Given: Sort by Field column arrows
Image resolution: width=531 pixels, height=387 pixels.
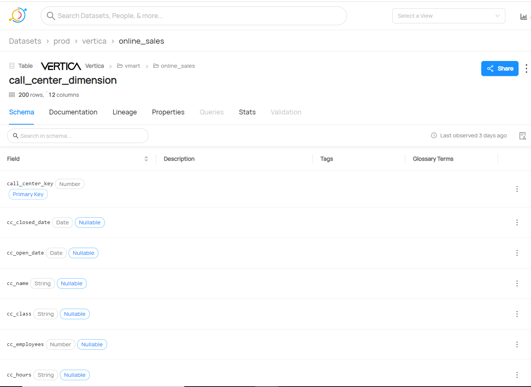Looking at the screenshot, I should (146, 159).
